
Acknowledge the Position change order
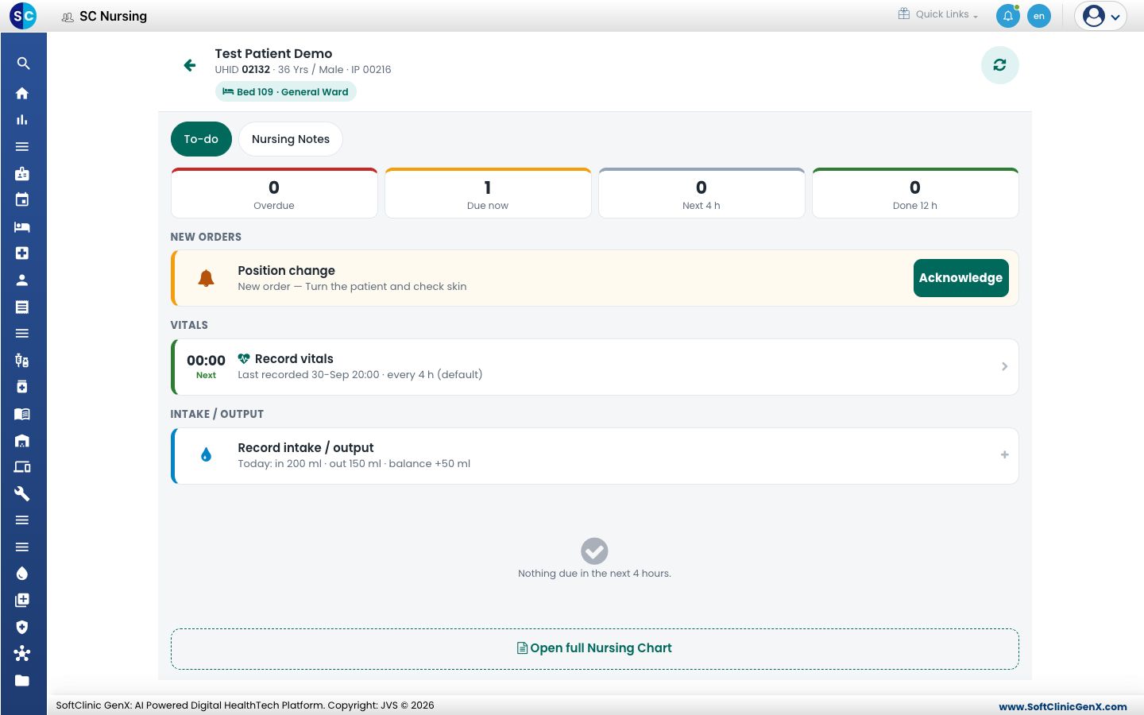pos(961,278)
